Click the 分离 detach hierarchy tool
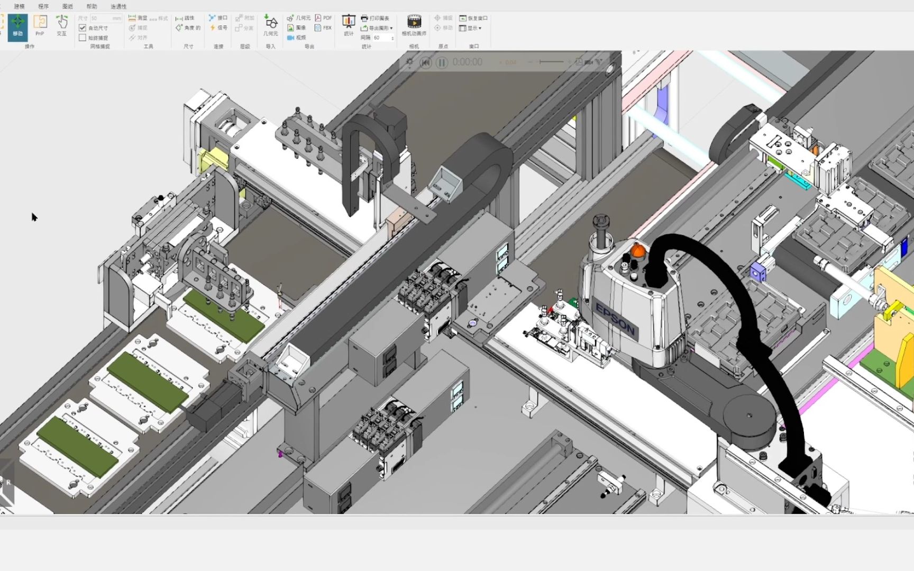 click(x=244, y=28)
